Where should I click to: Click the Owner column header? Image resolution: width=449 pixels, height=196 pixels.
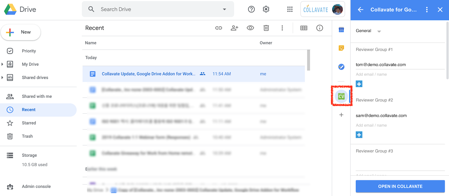point(266,43)
